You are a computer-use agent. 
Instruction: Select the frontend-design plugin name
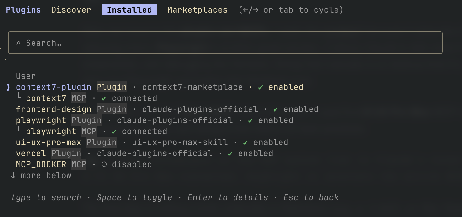click(54, 109)
